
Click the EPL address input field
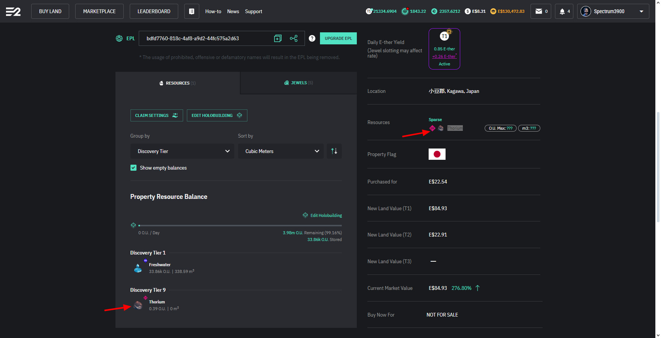pyautogui.click(x=207, y=38)
